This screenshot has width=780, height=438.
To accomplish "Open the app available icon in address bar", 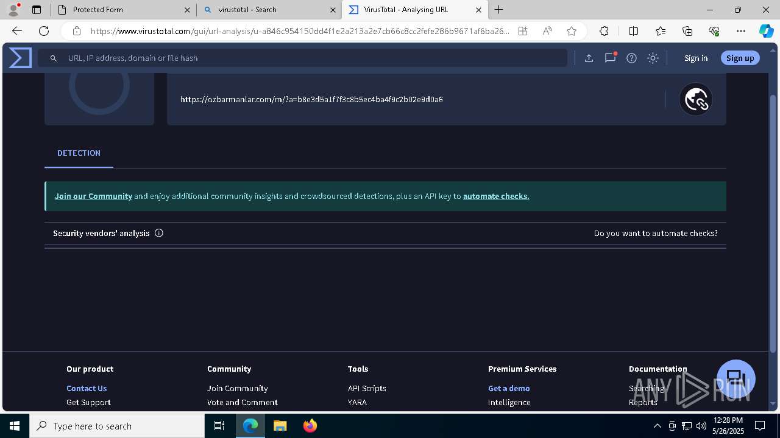I will click(523, 31).
